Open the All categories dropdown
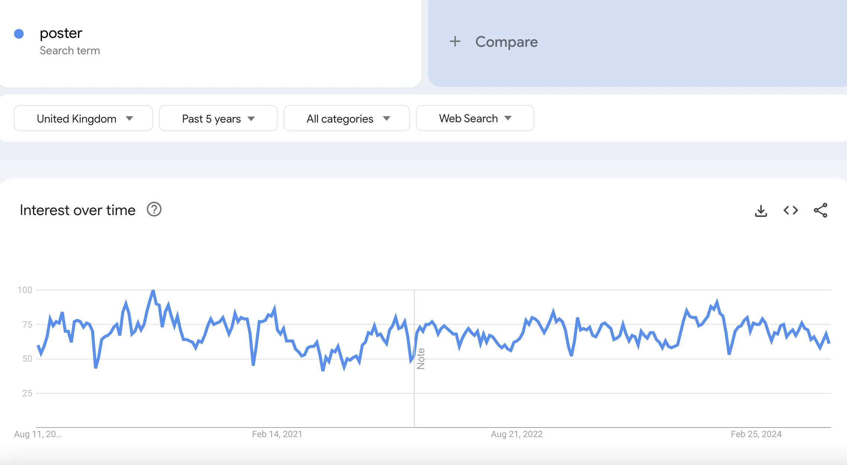847x465 pixels. [x=347, y=118]
